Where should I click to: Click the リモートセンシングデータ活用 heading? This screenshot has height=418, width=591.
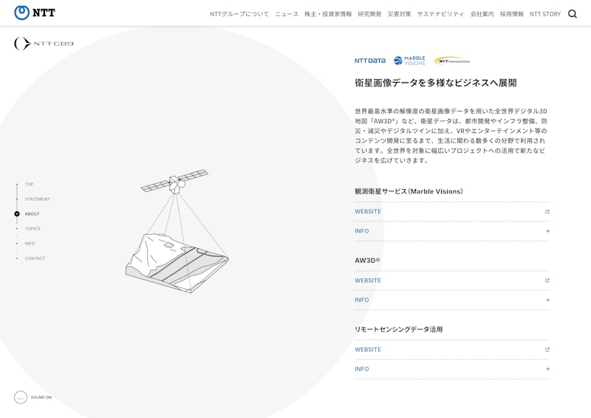point(398,329)
